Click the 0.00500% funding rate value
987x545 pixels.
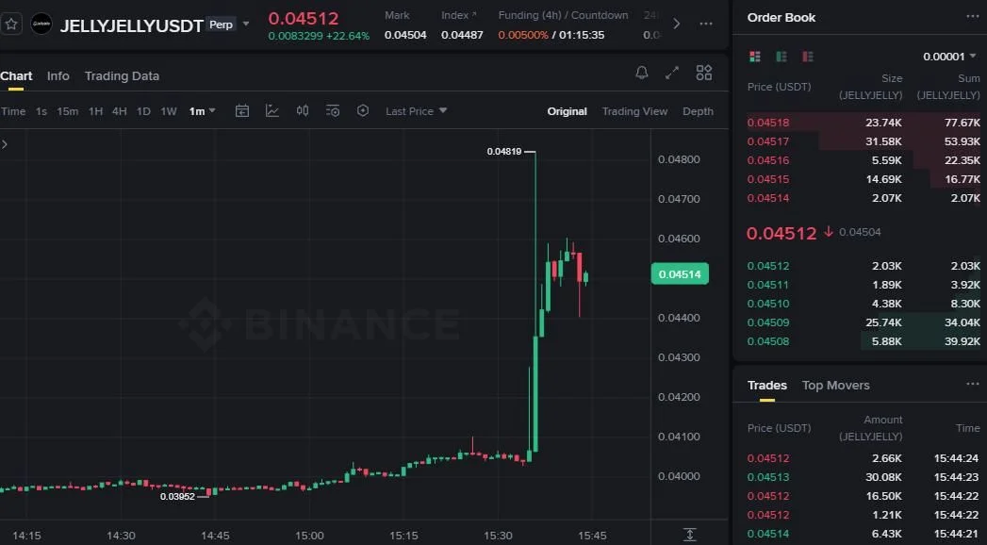523,35
